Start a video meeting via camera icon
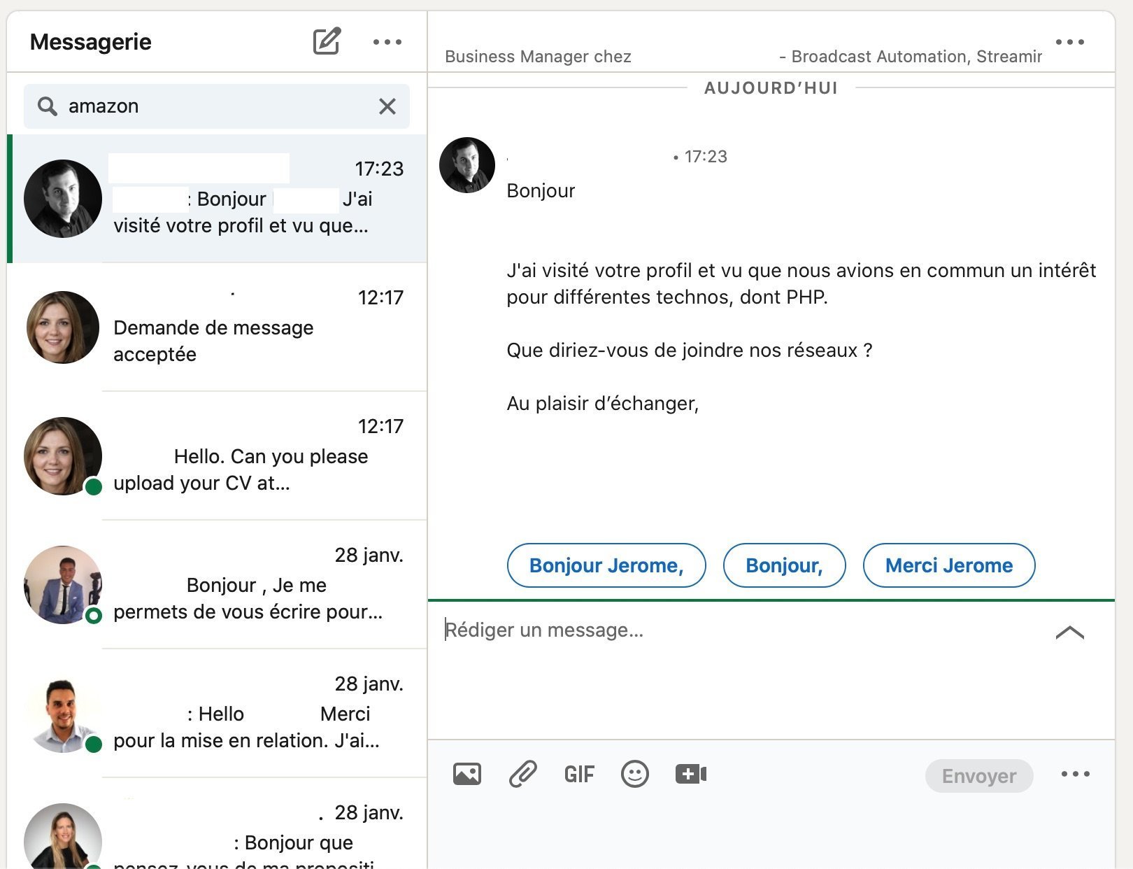 (x=690, y=774)
